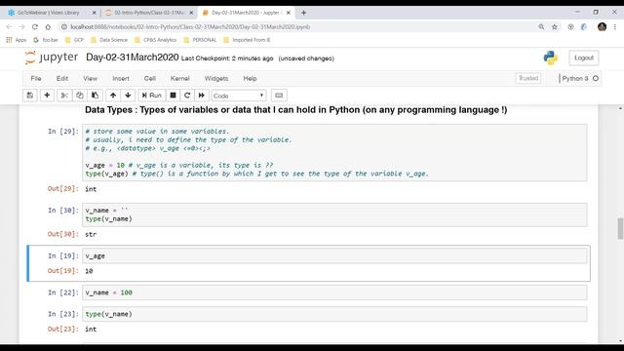Viewport: 624px width, 351px height.
Task: Open the Help menu
Action: [x=250, y=78]
